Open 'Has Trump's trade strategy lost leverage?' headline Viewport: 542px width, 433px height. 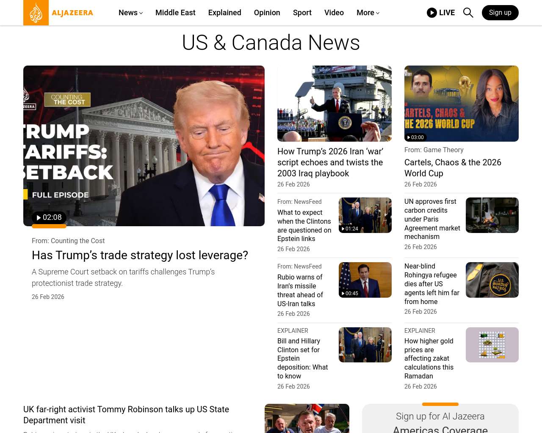[140, 255]
